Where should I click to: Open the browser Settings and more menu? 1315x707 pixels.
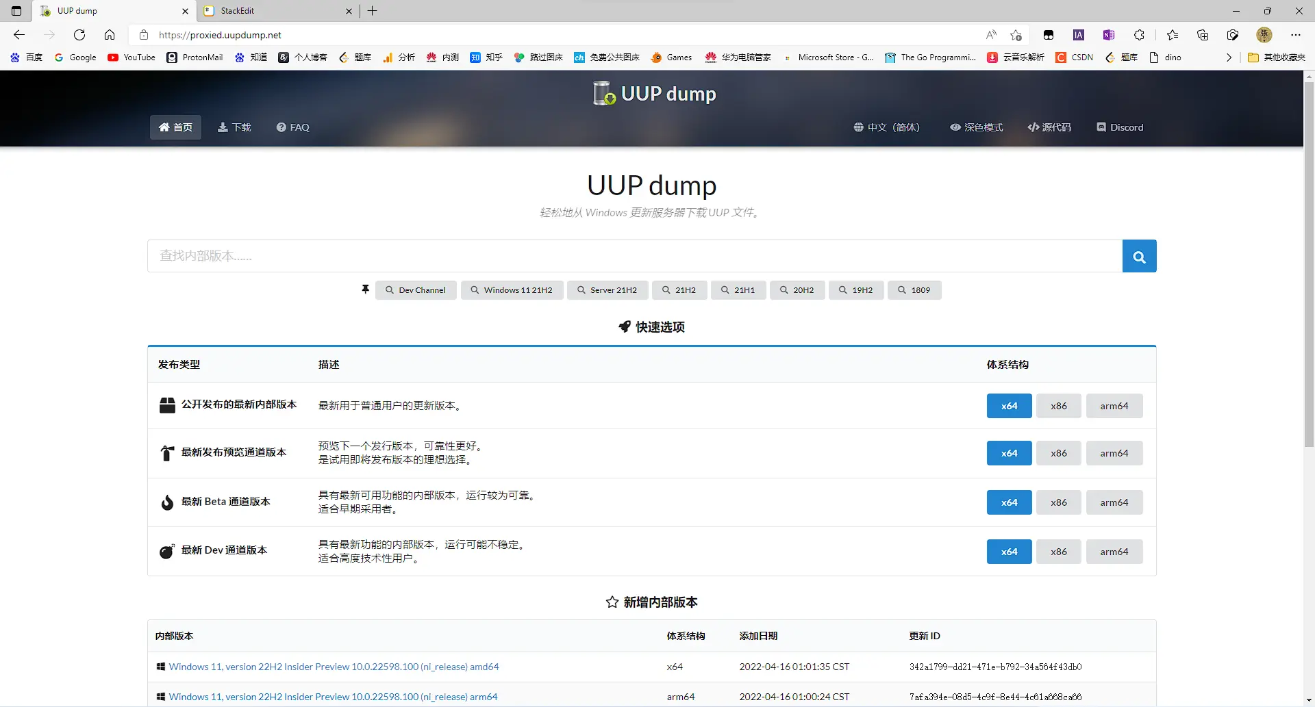click(1296, 35)
